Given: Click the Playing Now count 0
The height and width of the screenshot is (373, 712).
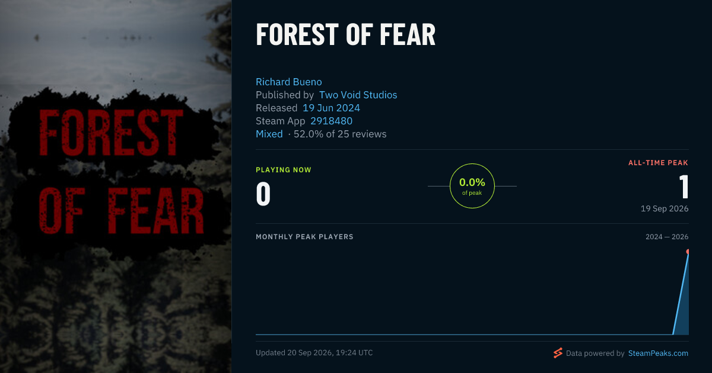Looking at the screenshot, I should pyautogui.click(x=263, y=194).
